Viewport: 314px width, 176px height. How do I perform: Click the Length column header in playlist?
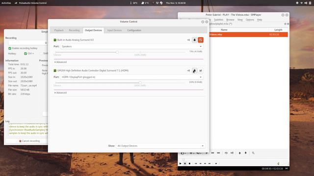point(278,30)
